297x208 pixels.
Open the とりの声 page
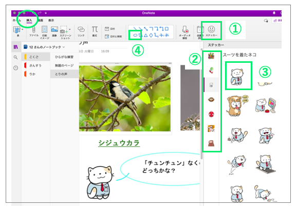coord(64,74)
